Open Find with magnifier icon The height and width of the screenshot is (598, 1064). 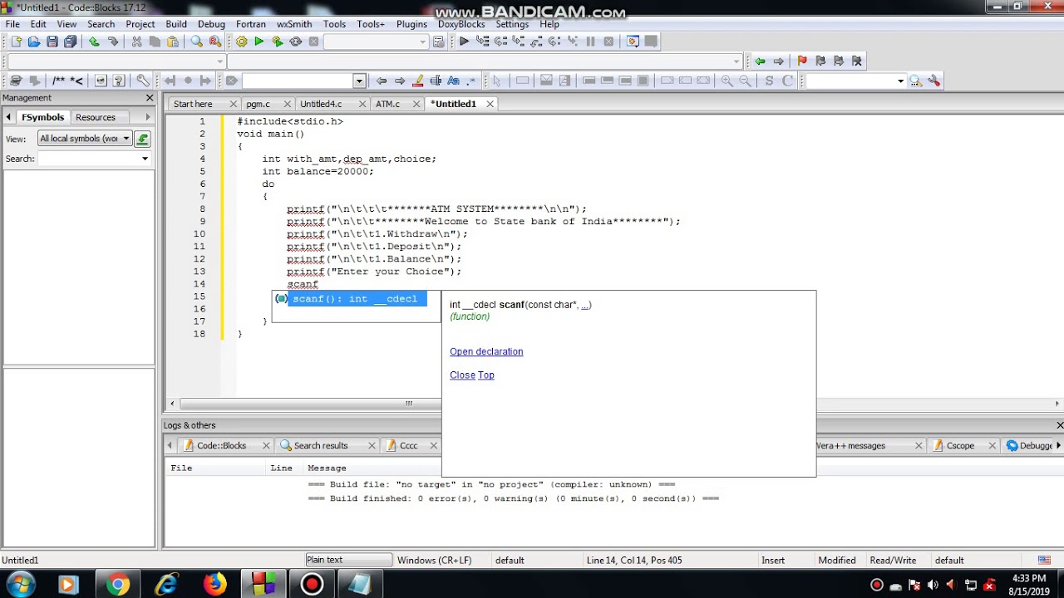(197, 42)
